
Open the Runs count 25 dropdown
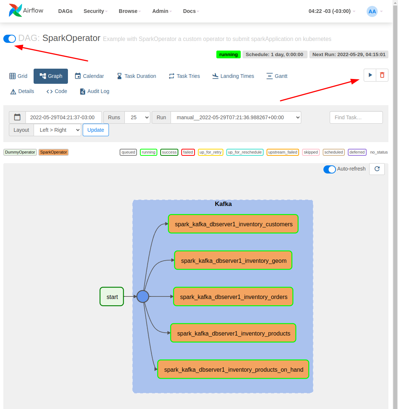tap(137, 117)
